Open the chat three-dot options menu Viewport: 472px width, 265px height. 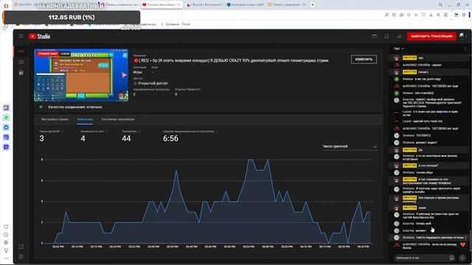465,49
